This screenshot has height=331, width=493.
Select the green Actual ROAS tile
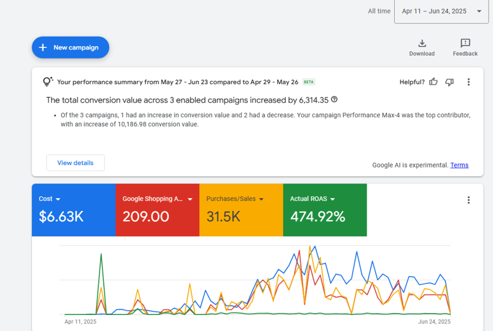(325, 210)
